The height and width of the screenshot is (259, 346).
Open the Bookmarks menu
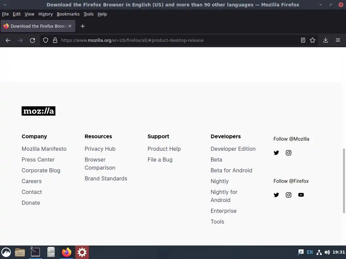[68, 14]
